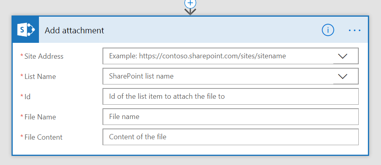Click the Add attachment title text
The image size is (381, 165).
(x=75, y=30)
